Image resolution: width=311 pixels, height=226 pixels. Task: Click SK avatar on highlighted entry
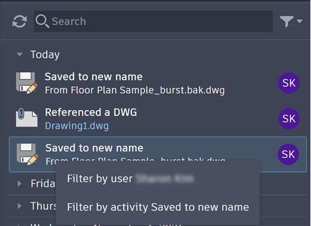point(288,154)
